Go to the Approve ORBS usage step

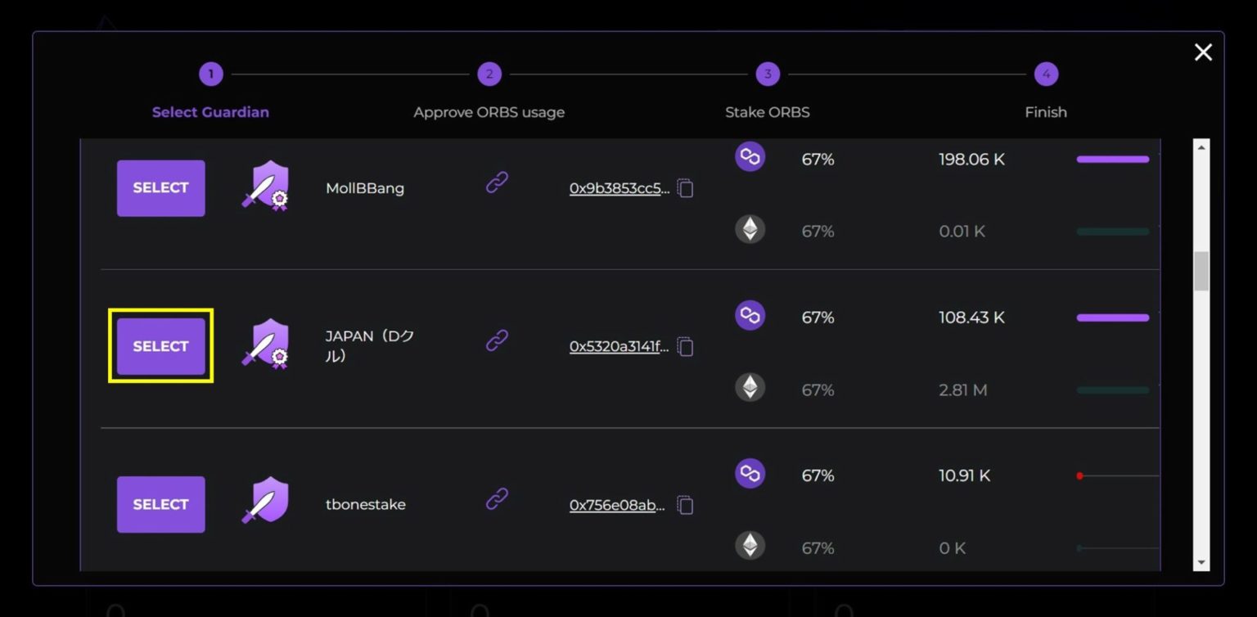point(489,74)
